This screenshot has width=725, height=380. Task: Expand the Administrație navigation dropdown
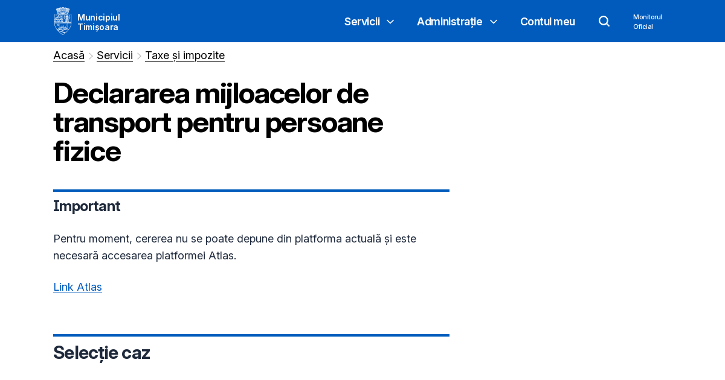(x=449, y=22)
